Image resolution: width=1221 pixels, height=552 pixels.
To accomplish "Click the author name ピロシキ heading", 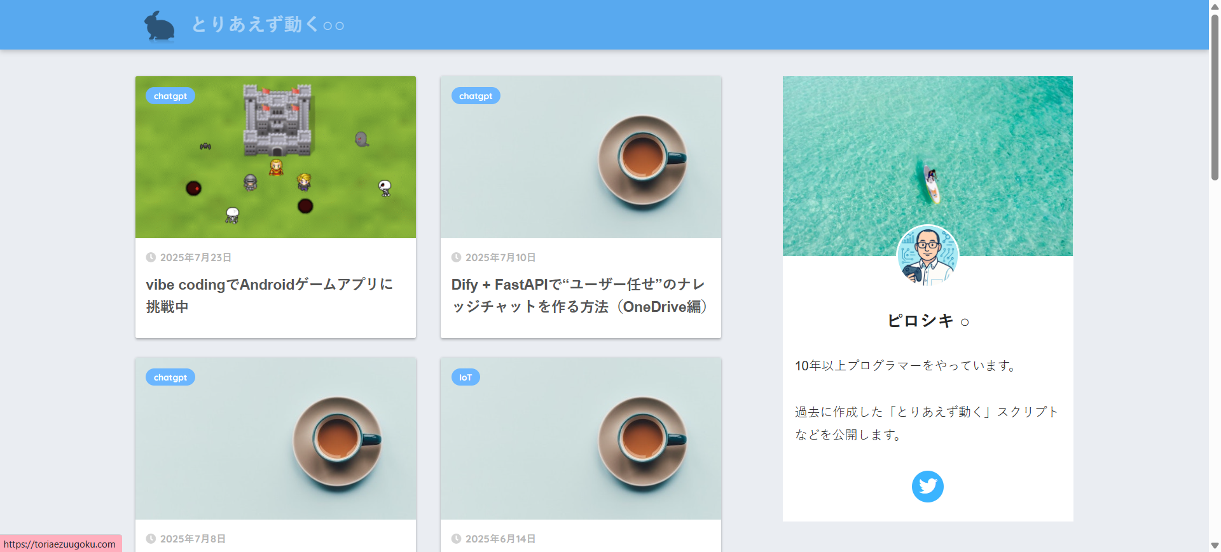I will [920, 321].
